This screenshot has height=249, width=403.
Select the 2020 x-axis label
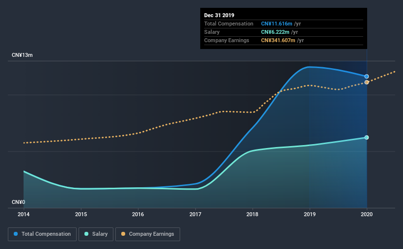367,214
